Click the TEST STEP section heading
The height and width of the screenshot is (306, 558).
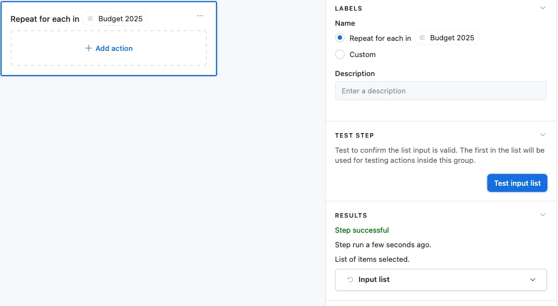click(x=354, y=135)
